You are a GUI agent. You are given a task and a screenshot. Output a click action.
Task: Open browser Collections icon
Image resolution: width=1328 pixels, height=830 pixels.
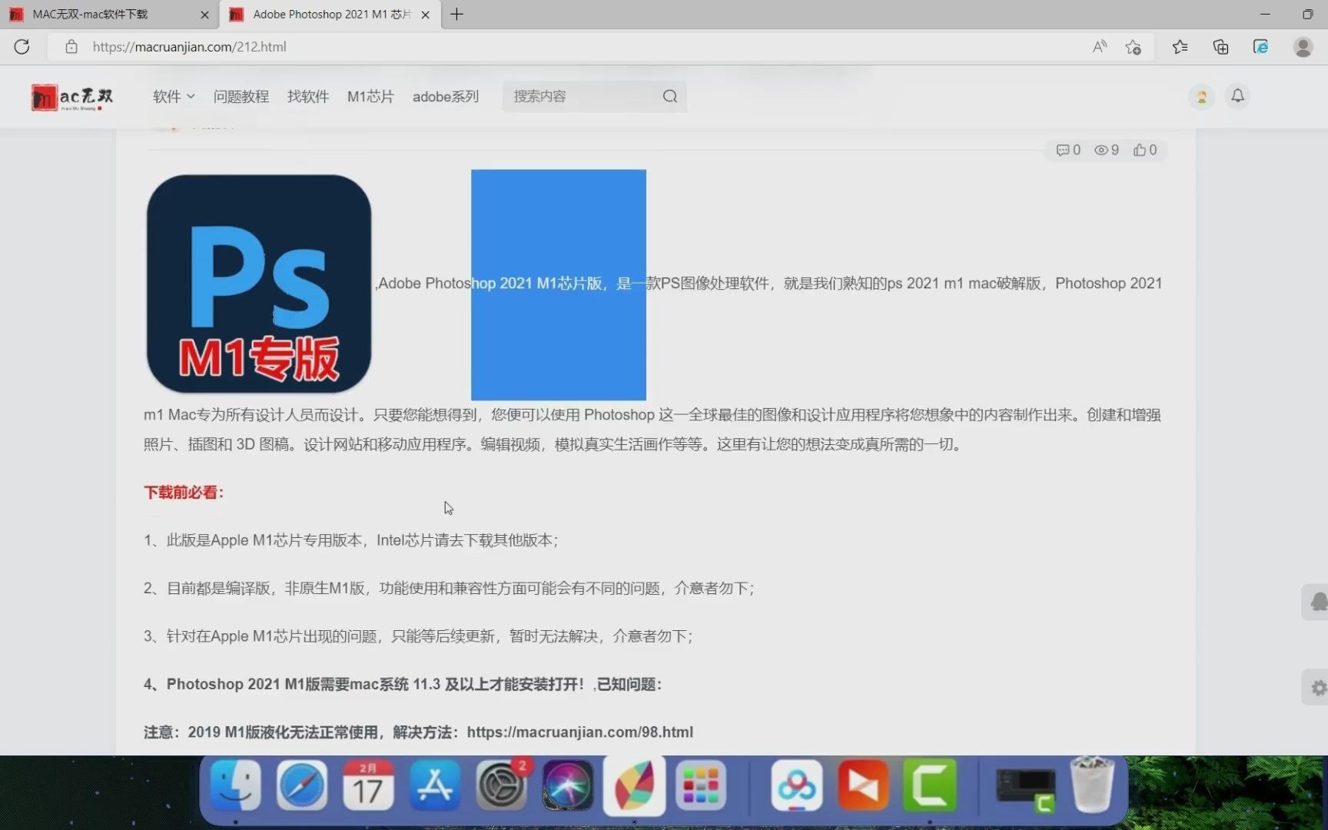1220,47
